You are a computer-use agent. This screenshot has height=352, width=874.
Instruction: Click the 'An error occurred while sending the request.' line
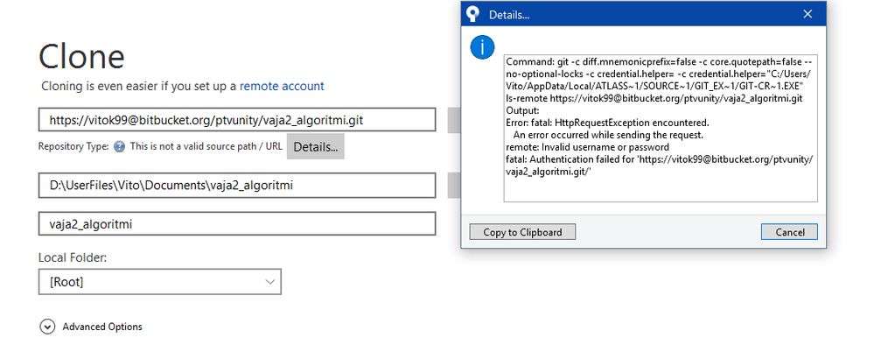pos(608,135)
